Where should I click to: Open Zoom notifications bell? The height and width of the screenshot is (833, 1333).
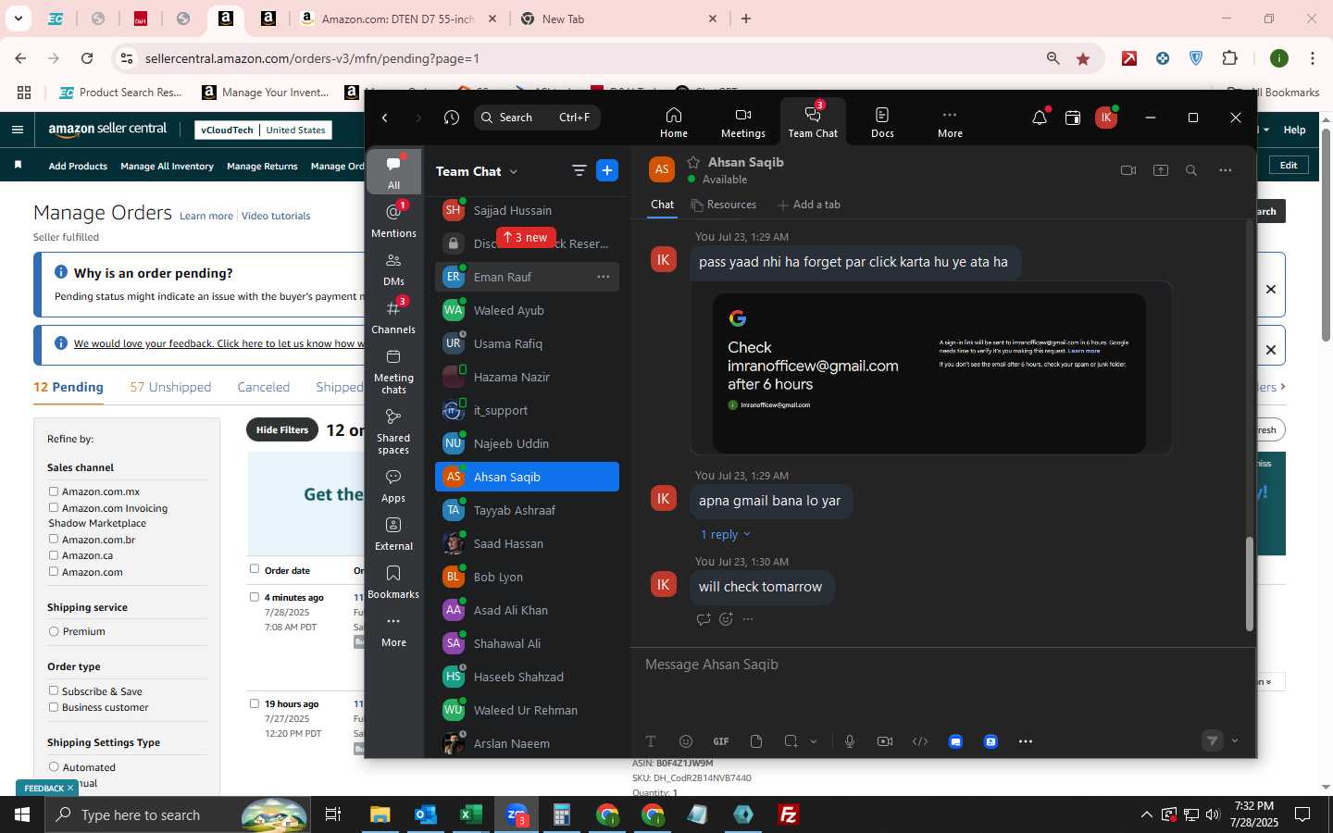point(1040,118)
